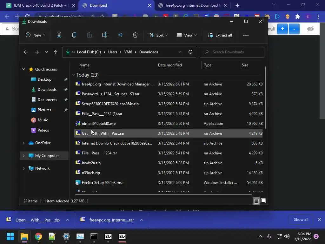Click Users in the address breadcrumb
The height and width of the screenshot is (244, 325).
(113, 52)
